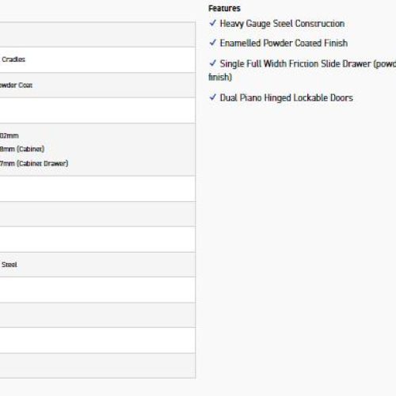Click the Single Full Width Friction Slide Drawer text
Screen dimensions: 396x396
click(295, 64)
